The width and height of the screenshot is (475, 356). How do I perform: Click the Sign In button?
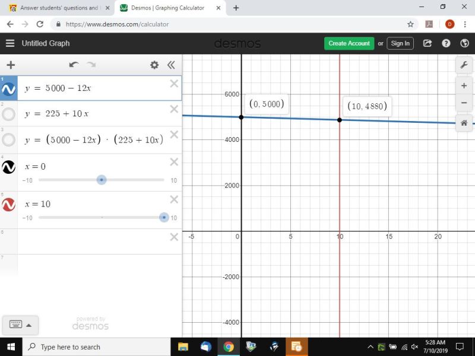[400, 43]
